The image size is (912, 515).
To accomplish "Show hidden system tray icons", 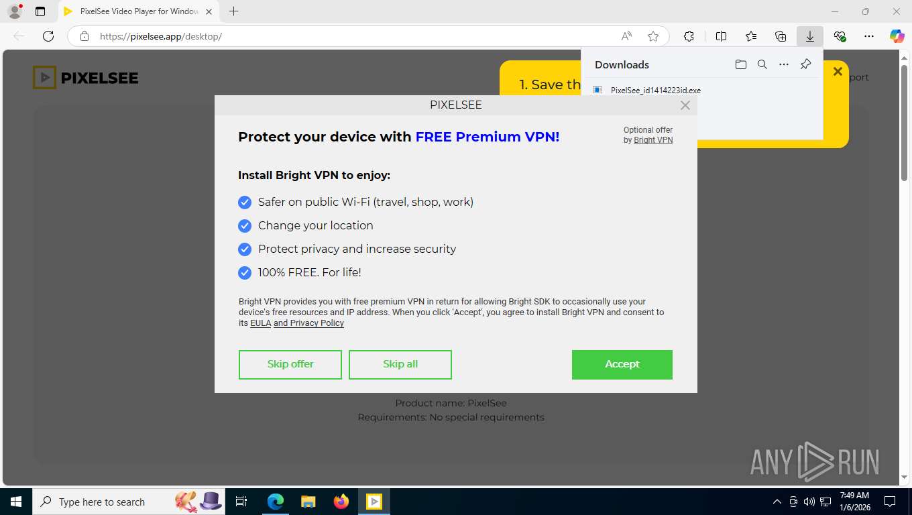I will pyautogui.click(x=777, y=502).
